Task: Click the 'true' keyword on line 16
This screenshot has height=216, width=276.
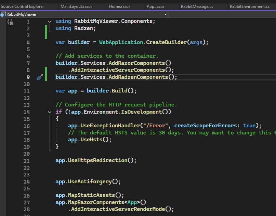Action: tap(249, 126)
